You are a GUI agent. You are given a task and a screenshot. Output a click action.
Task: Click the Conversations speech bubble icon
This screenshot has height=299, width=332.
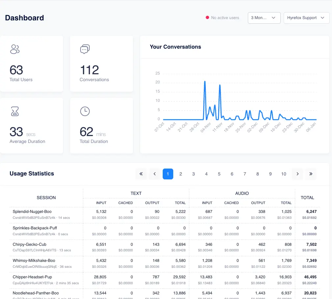[x=84, y=49]
